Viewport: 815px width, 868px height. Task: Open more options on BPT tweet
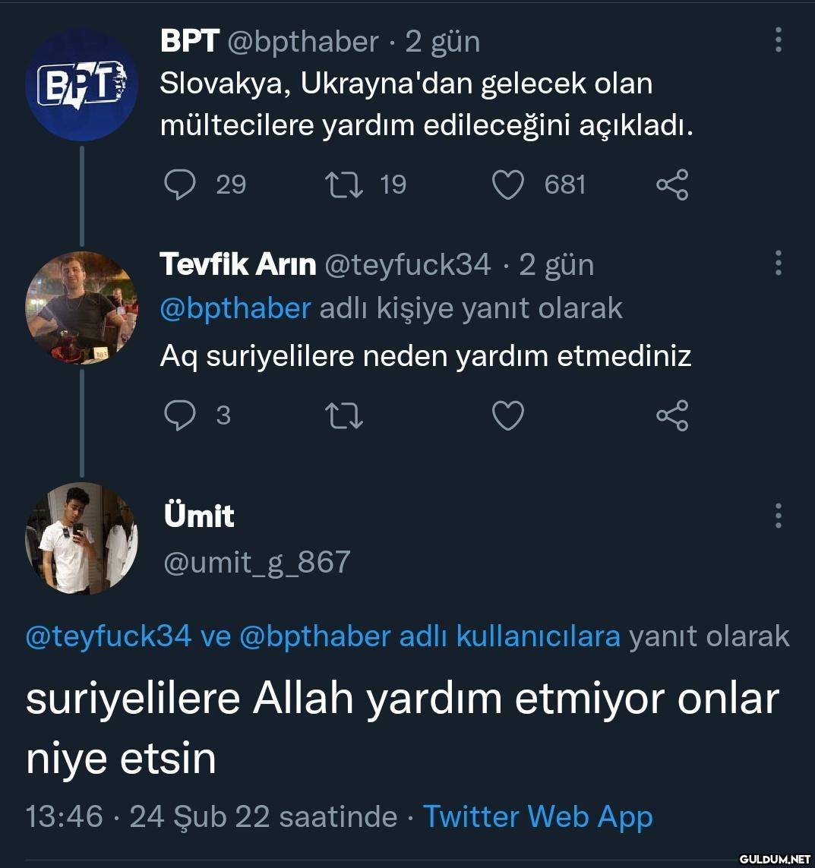pyautogui.click(x=778, y=40)
